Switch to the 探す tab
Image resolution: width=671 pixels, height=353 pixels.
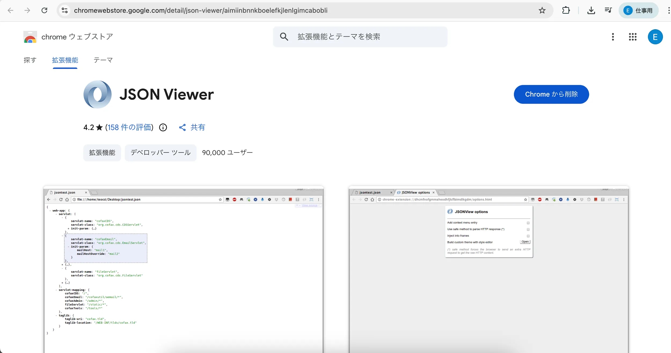30,60
